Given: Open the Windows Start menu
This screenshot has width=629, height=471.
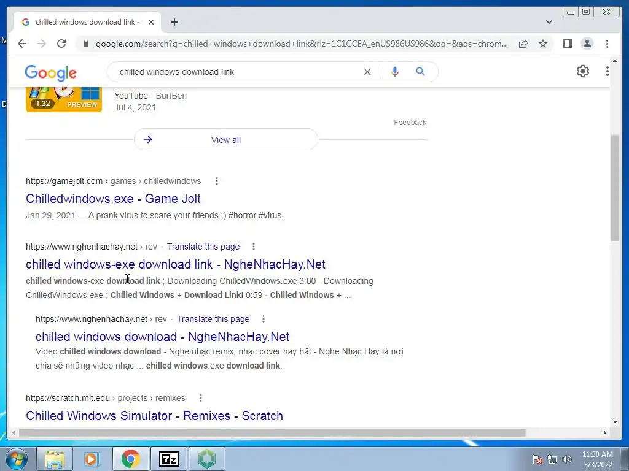Looking at the screenshot, I should (17, 459).
